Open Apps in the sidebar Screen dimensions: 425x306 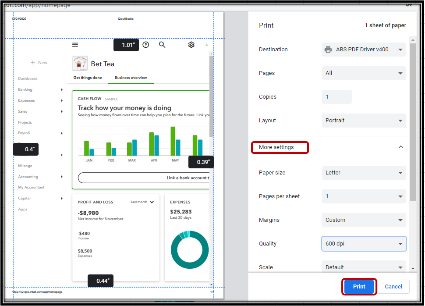(x=23, y=209)
